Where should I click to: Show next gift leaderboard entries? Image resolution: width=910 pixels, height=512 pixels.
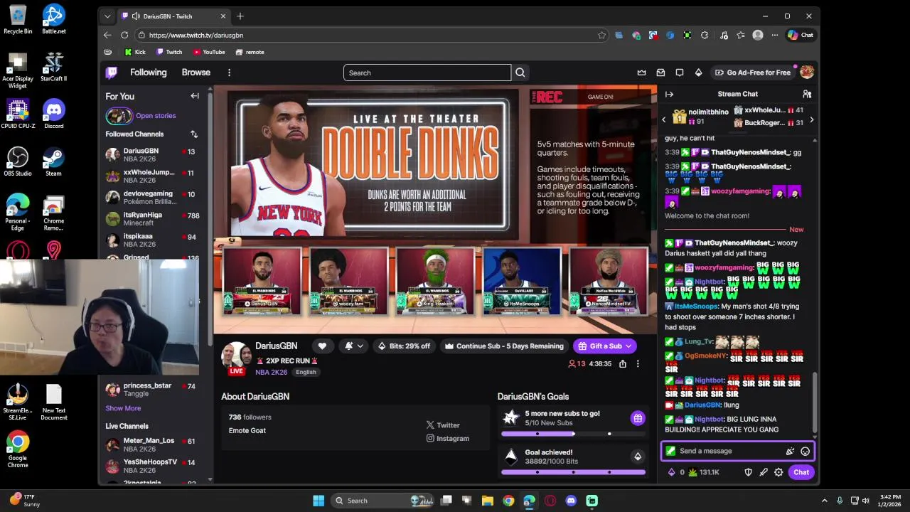point(811,119)
